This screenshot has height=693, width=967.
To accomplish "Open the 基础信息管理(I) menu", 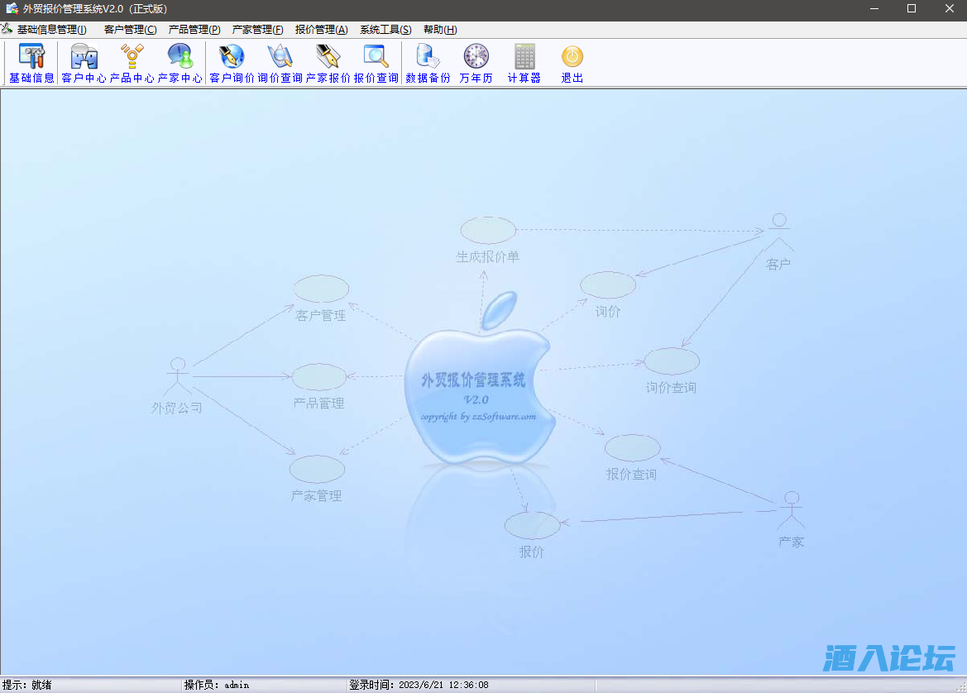I will click(51, 30).
